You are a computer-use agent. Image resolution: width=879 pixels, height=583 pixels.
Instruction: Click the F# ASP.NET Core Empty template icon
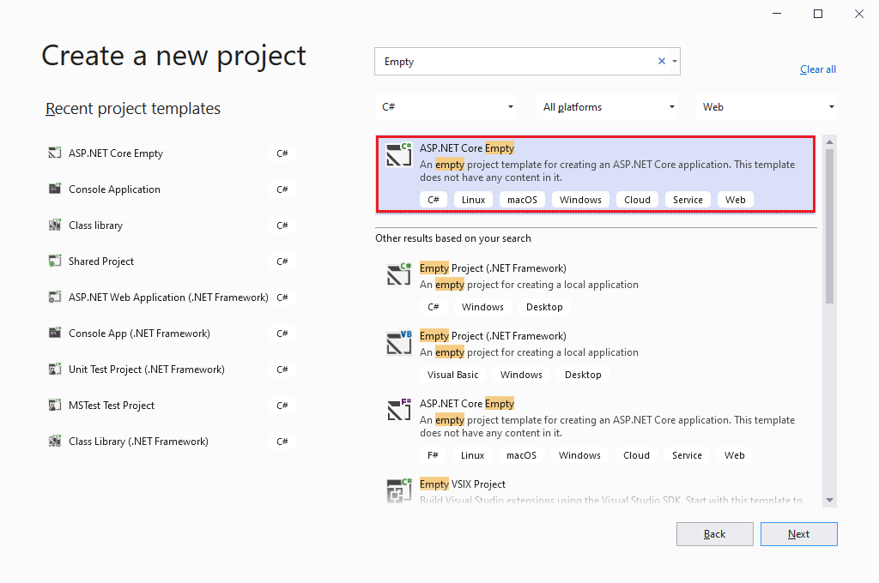(x=398, y=410)
